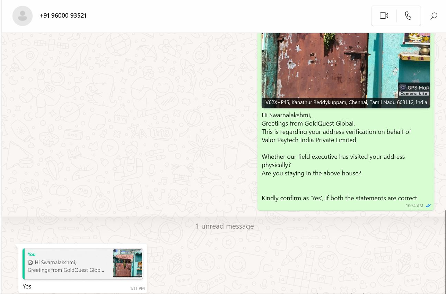The width and height of the screenshot is (446, 294).
Task: Start a voice call with the contact
Action: (408, 16)
